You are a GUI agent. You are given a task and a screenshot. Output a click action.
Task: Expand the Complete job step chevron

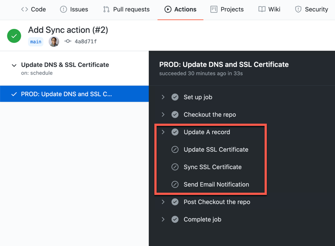163,219
